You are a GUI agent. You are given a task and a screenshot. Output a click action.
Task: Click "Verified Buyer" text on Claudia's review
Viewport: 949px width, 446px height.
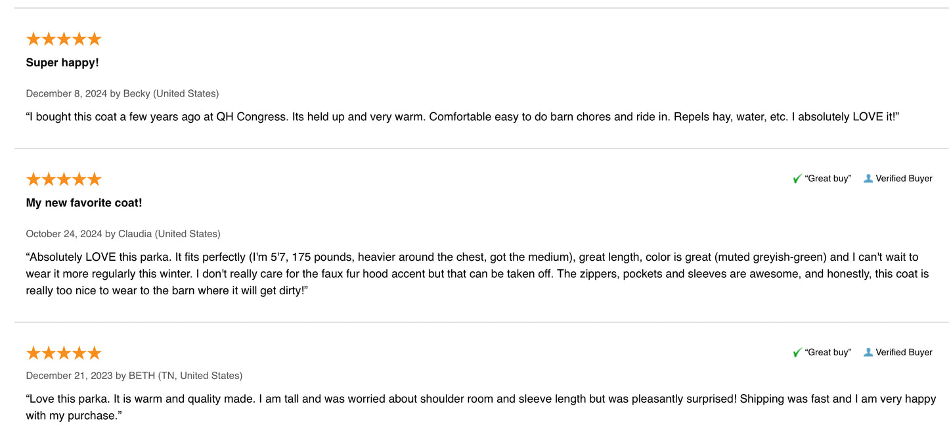(x=904, y=179)
